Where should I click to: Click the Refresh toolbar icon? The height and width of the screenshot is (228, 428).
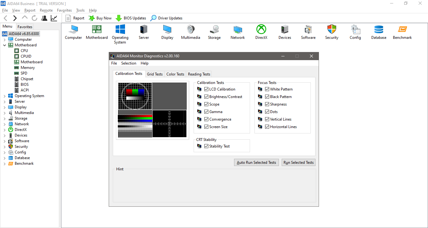(34, 18)
